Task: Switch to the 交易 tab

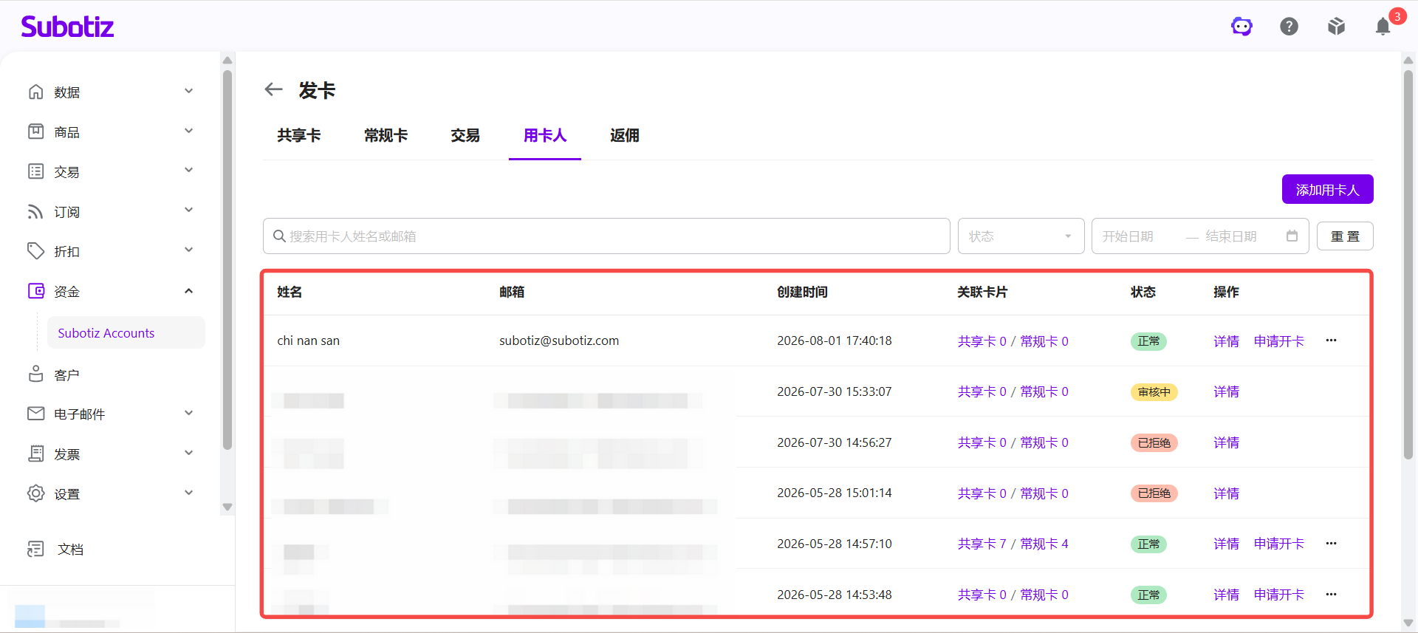Action: (465, 136)
